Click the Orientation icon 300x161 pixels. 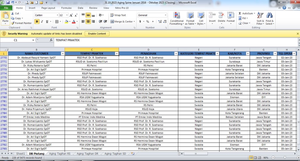point(101,15)
